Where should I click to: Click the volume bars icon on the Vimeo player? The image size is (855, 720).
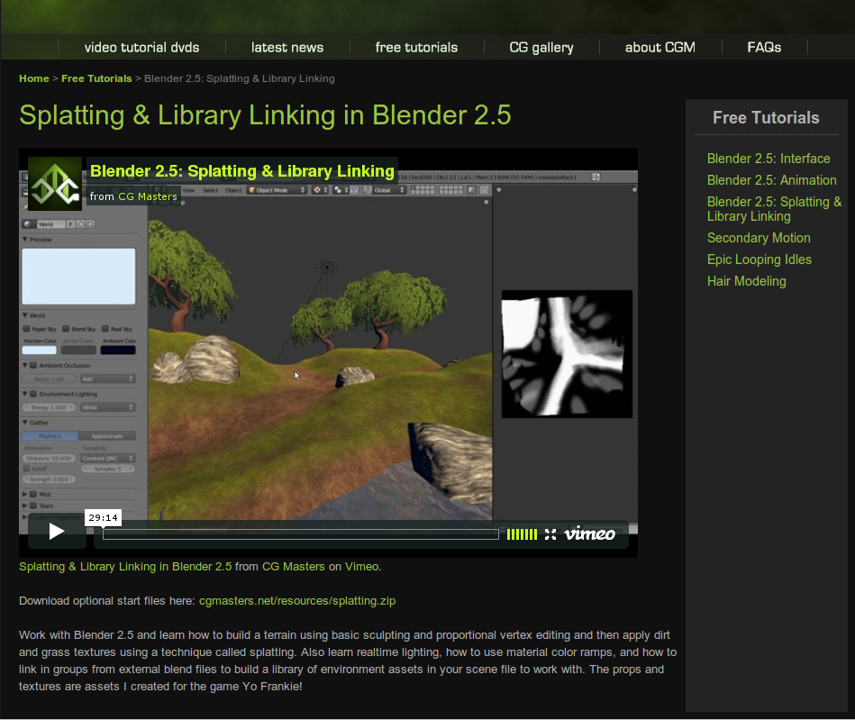pyautogui.click(x=522, y=533)
